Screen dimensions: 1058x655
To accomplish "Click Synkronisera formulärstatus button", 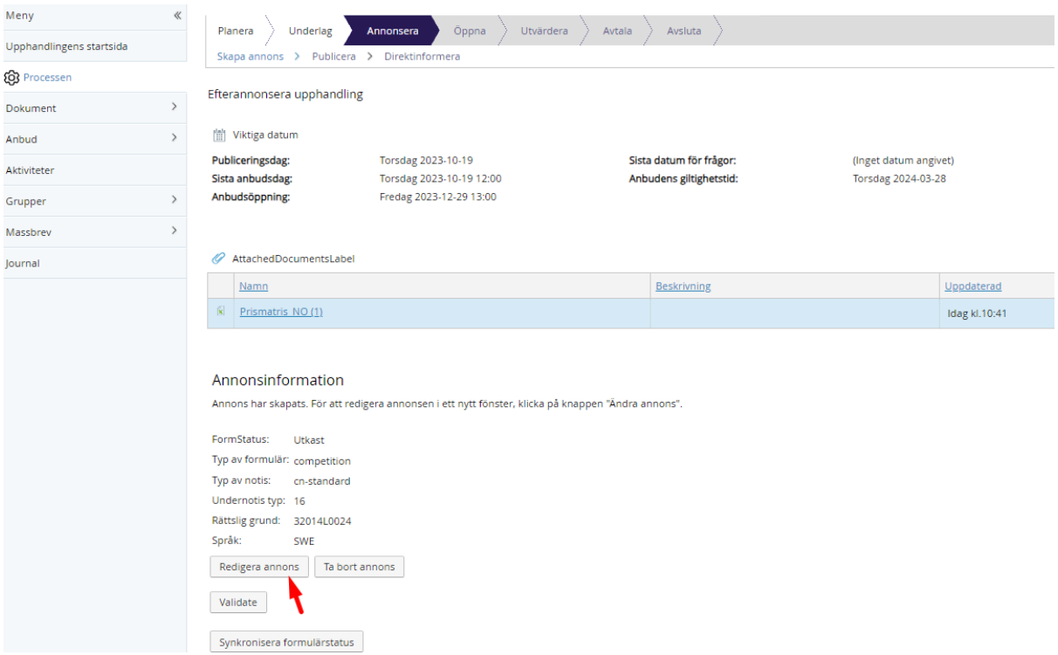I will click(286, 643).
